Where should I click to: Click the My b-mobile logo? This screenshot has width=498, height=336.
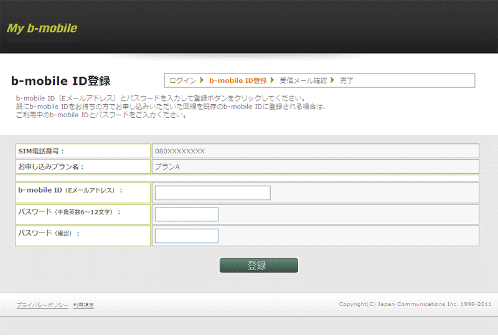click(42, 28)
